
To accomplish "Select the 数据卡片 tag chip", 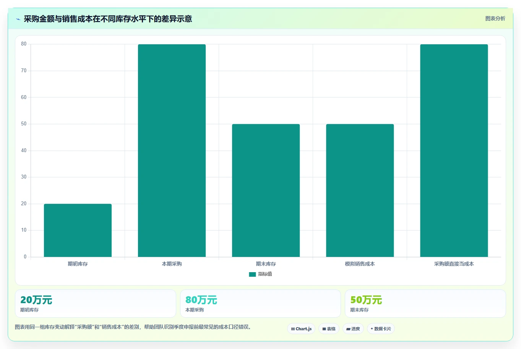I will point(381,329).
